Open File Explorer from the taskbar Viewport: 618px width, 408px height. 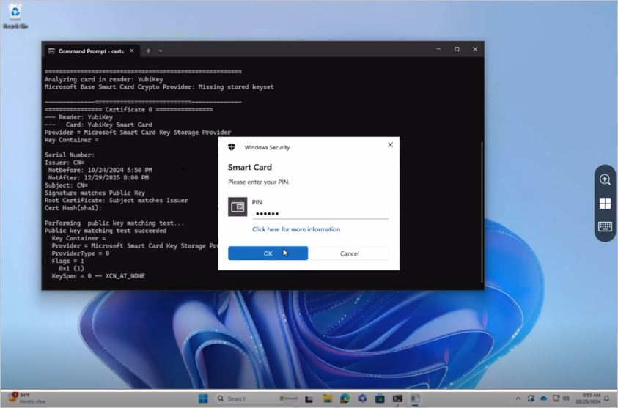click(x=327, y=398)
